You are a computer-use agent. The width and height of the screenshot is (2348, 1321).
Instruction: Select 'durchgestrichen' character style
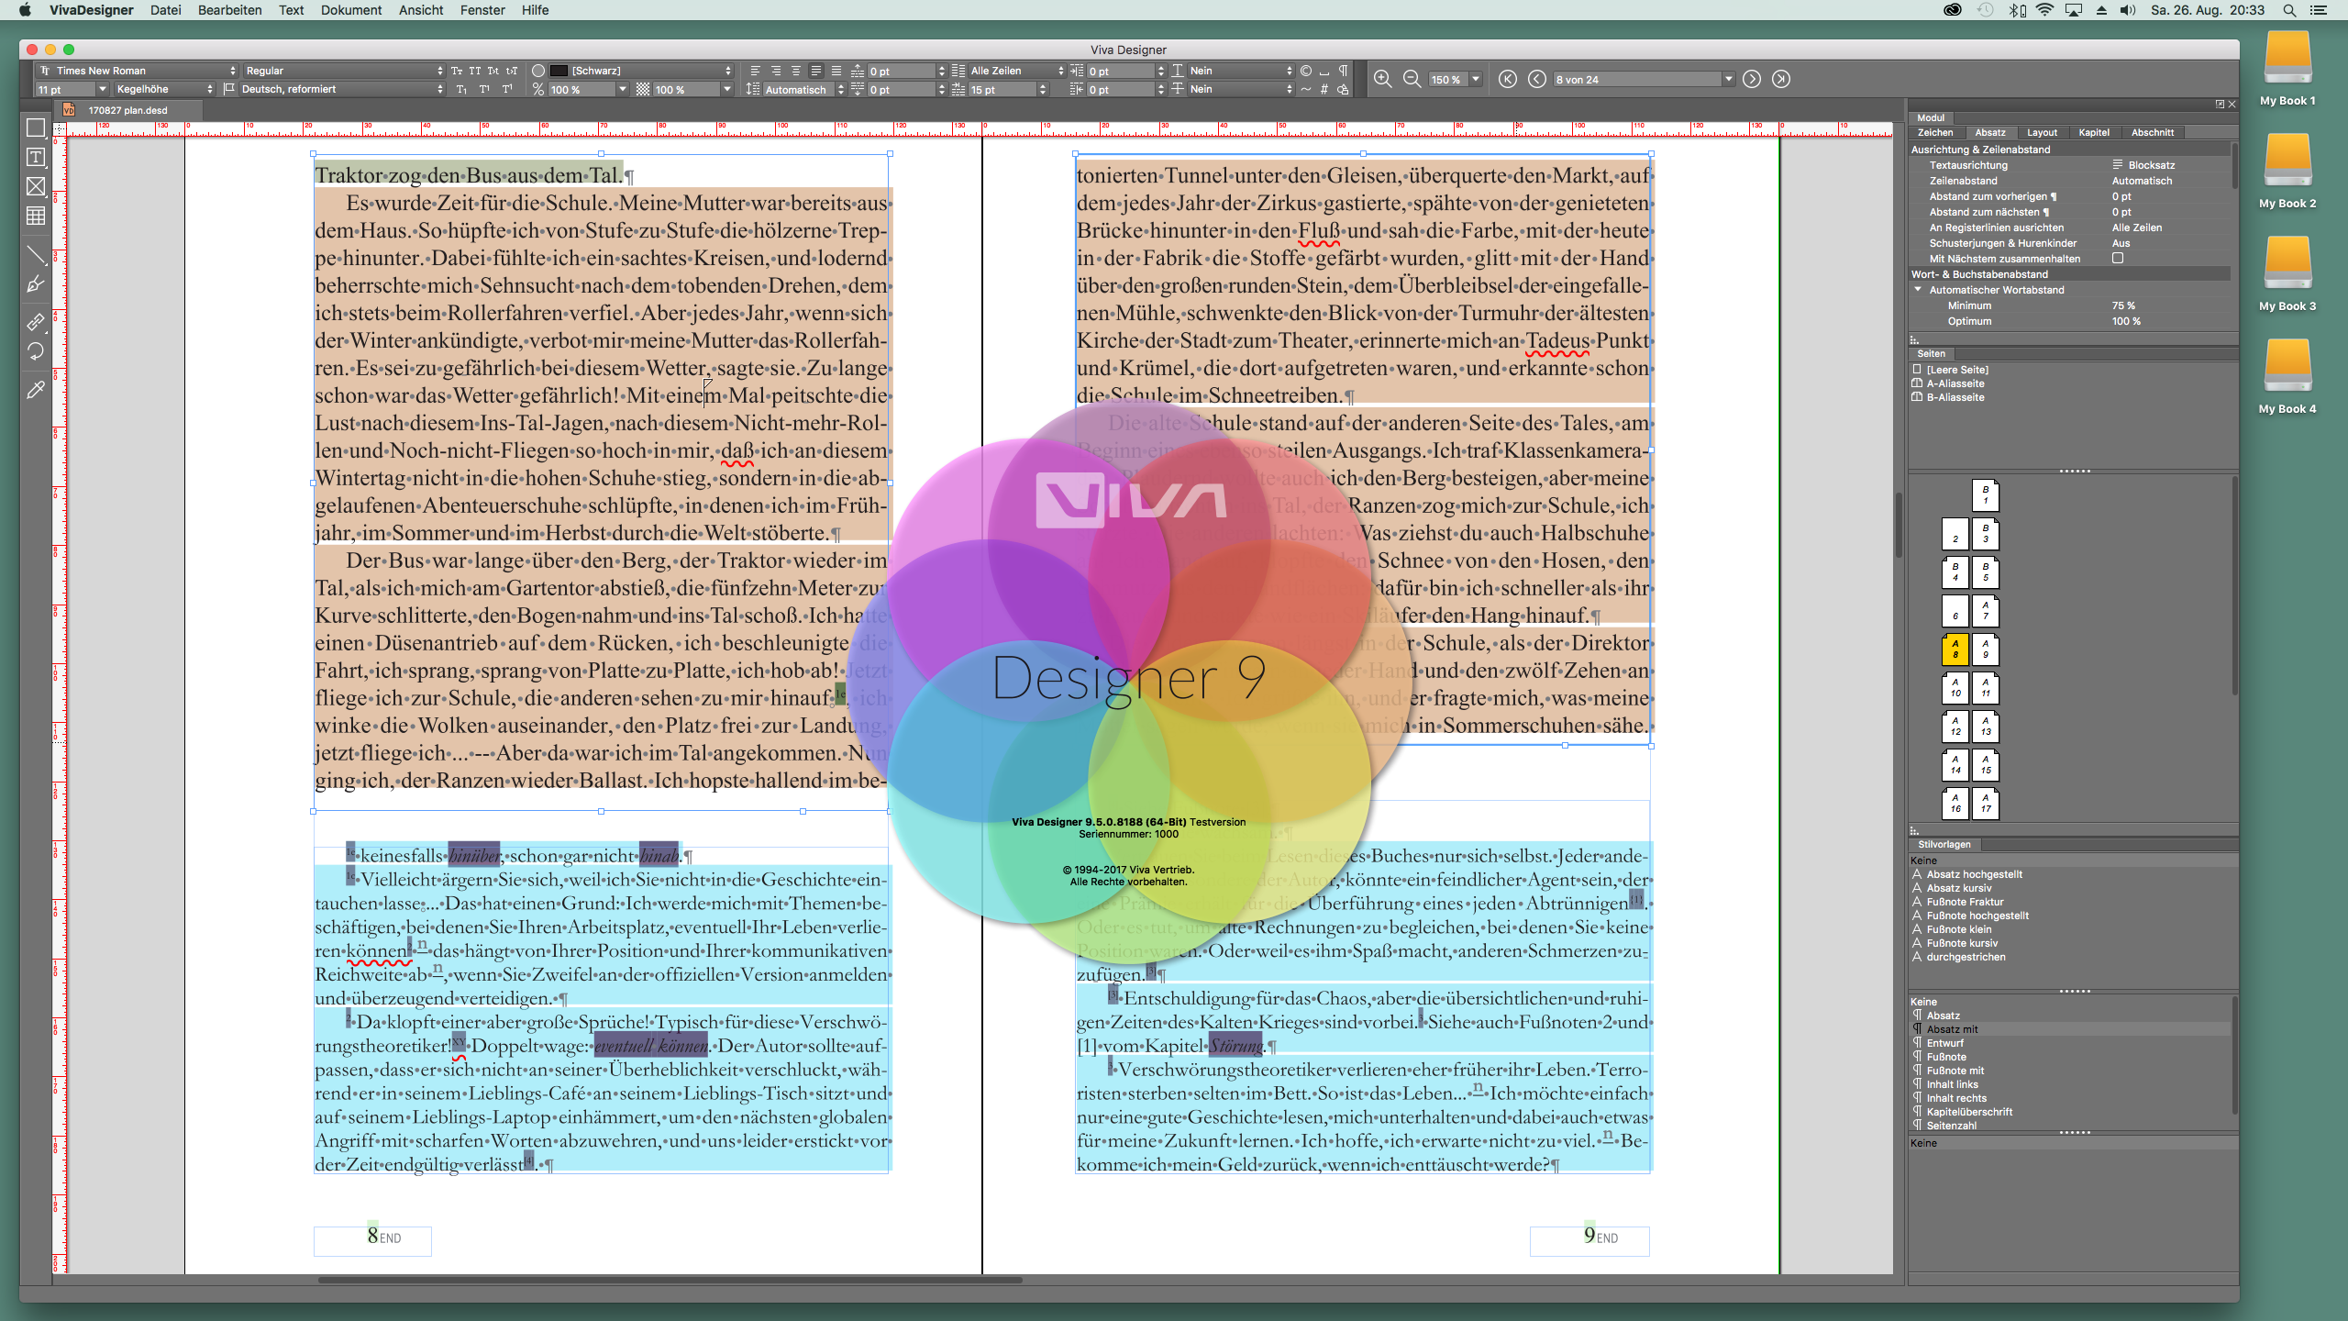pyautogui.click(x=1966, y=957)
